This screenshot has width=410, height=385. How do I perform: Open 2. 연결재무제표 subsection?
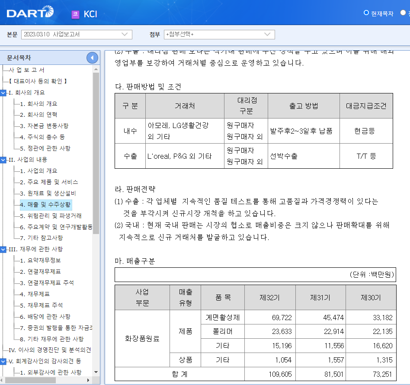click(x=41, y=272)
